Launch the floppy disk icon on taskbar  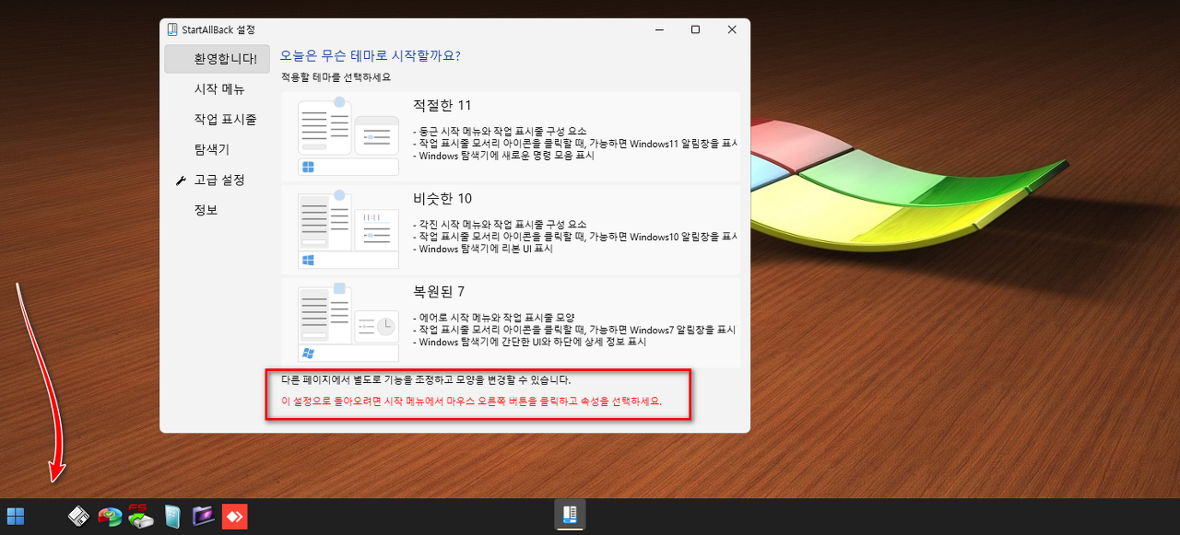(x=79, y=517)
